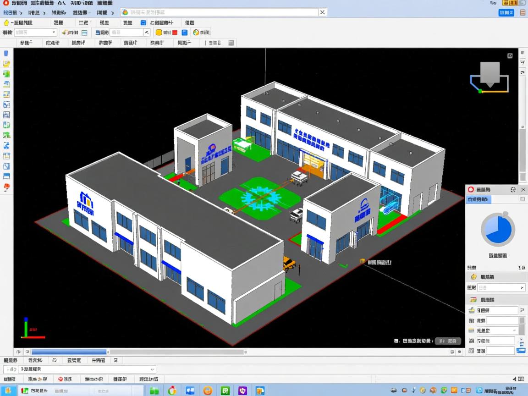Click the red square icon in toolbar

coord(175,33)
